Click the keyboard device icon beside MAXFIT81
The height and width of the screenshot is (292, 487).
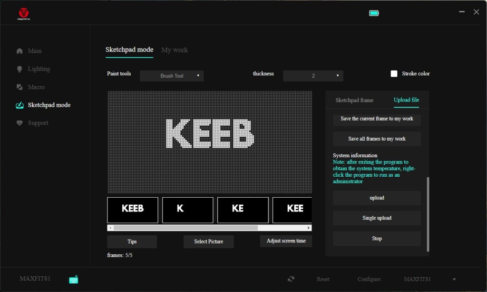[73, 280]
